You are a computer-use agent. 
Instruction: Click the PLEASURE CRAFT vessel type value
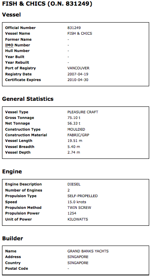click(x=83, y=112)
